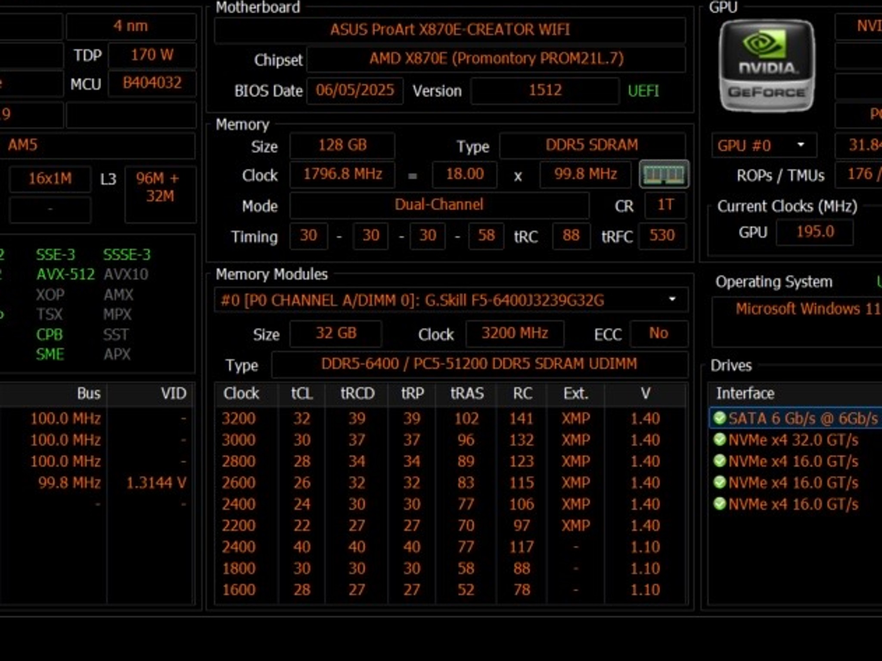Click green check icon beside SATA 6 Gb/s
The width and height of the screenshot is (882, 661).
coord(719,418)
